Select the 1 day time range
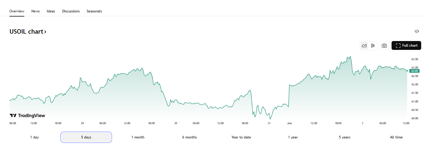The width and height of the screenshot is (428, 147). (x=35, y=137)
